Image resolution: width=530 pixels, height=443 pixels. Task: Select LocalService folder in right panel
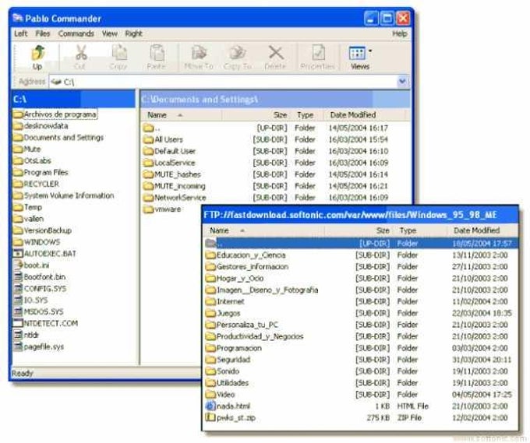[x=169, y=163]
